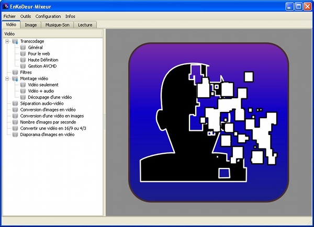
Task: Collapse the Montage vidéo tree node
Action: point(7,78)
